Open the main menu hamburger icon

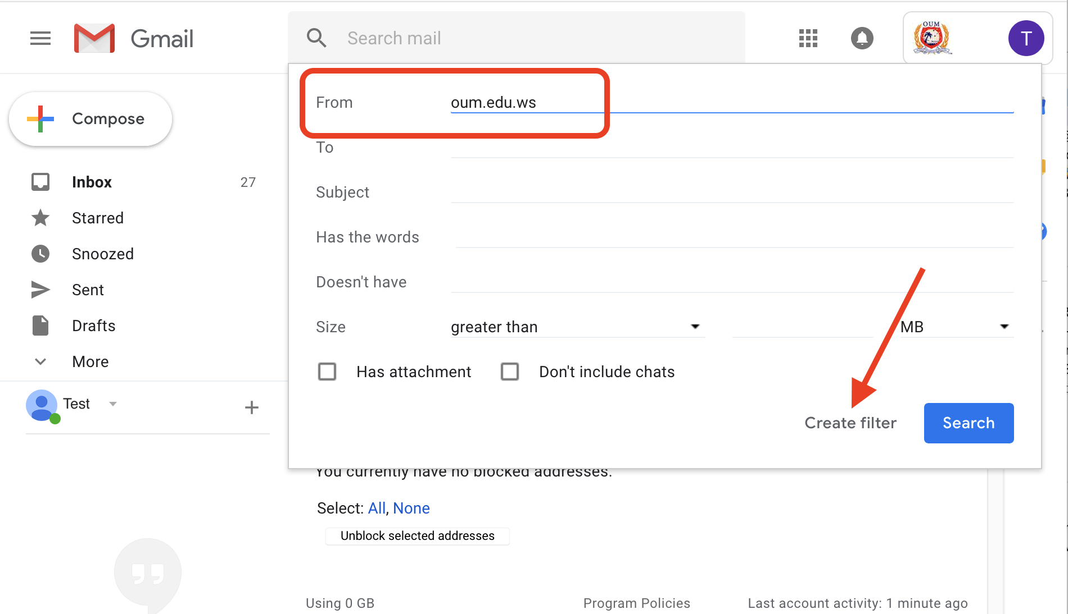pyautogui.click(x=40, y=38)
